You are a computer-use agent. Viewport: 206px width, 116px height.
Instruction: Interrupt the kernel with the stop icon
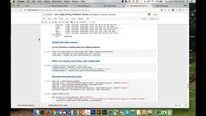pyautogui.click(x=72, y=22)
